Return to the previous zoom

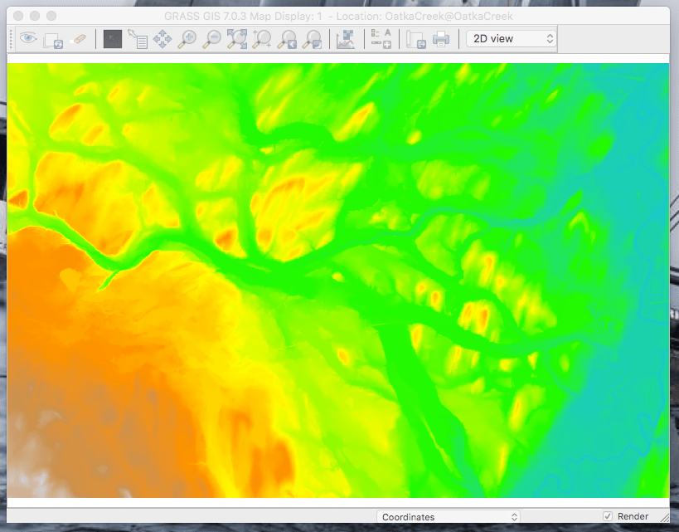(x=288, y=38)
